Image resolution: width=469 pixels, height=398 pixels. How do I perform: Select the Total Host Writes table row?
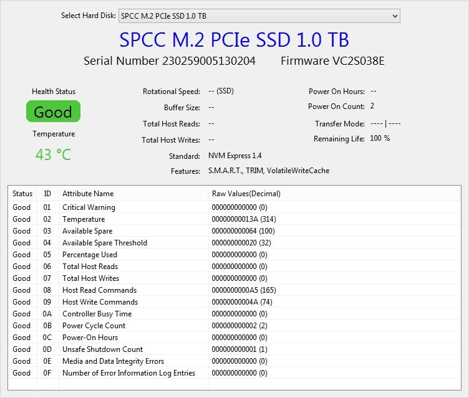point(234,278)
